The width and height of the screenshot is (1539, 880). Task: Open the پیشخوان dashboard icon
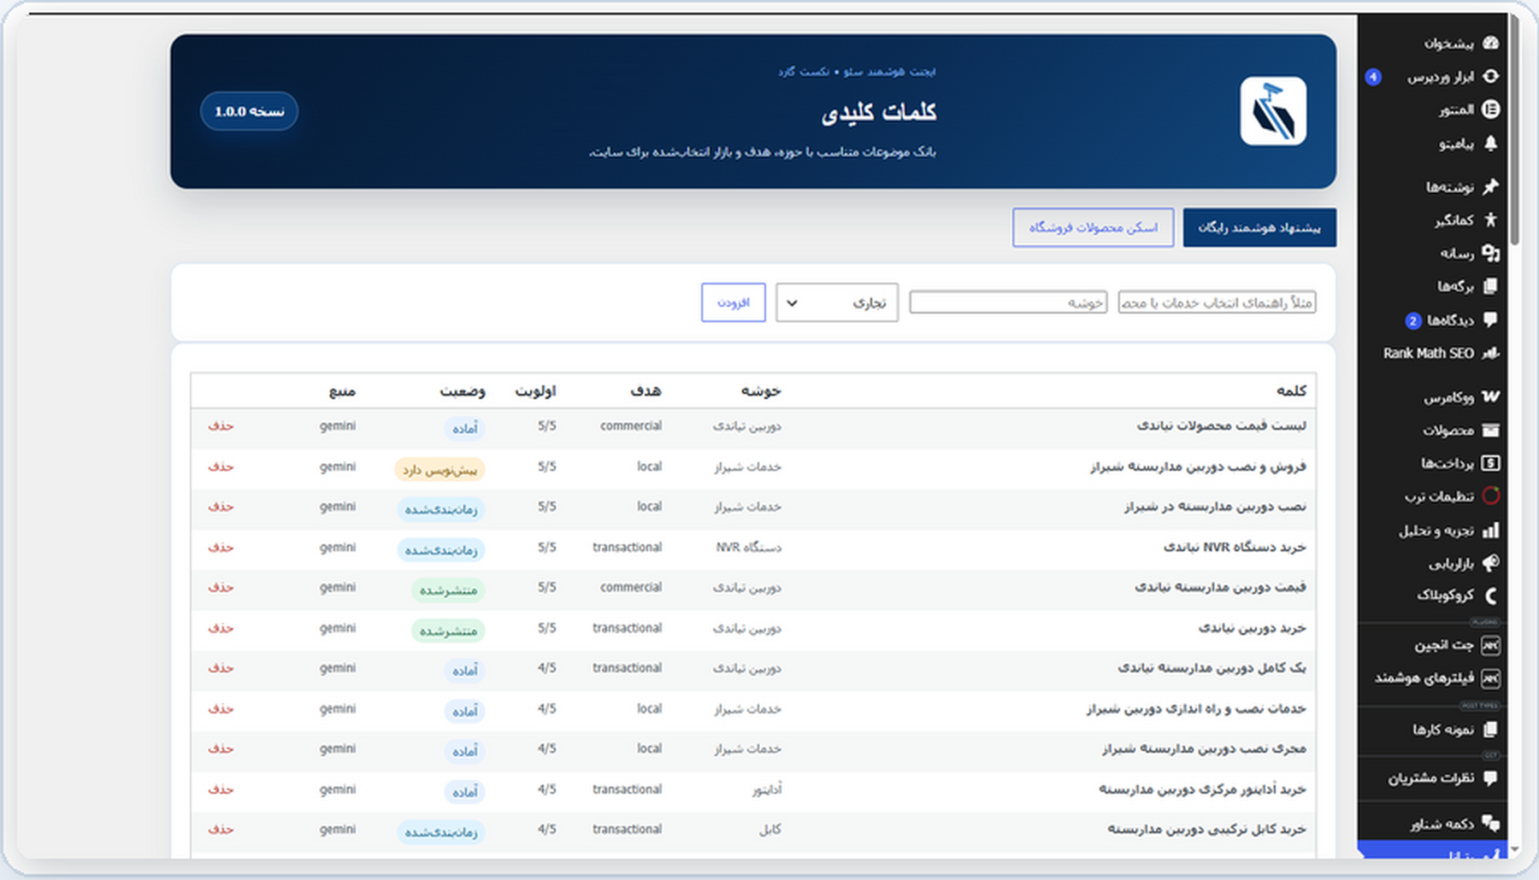click(1490, 43)
